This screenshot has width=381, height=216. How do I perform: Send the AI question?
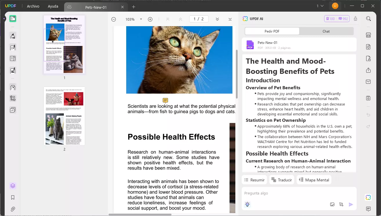(351, 204)
